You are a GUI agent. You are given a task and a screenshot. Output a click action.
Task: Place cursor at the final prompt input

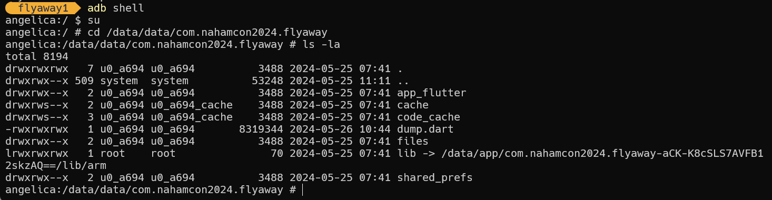303,190
